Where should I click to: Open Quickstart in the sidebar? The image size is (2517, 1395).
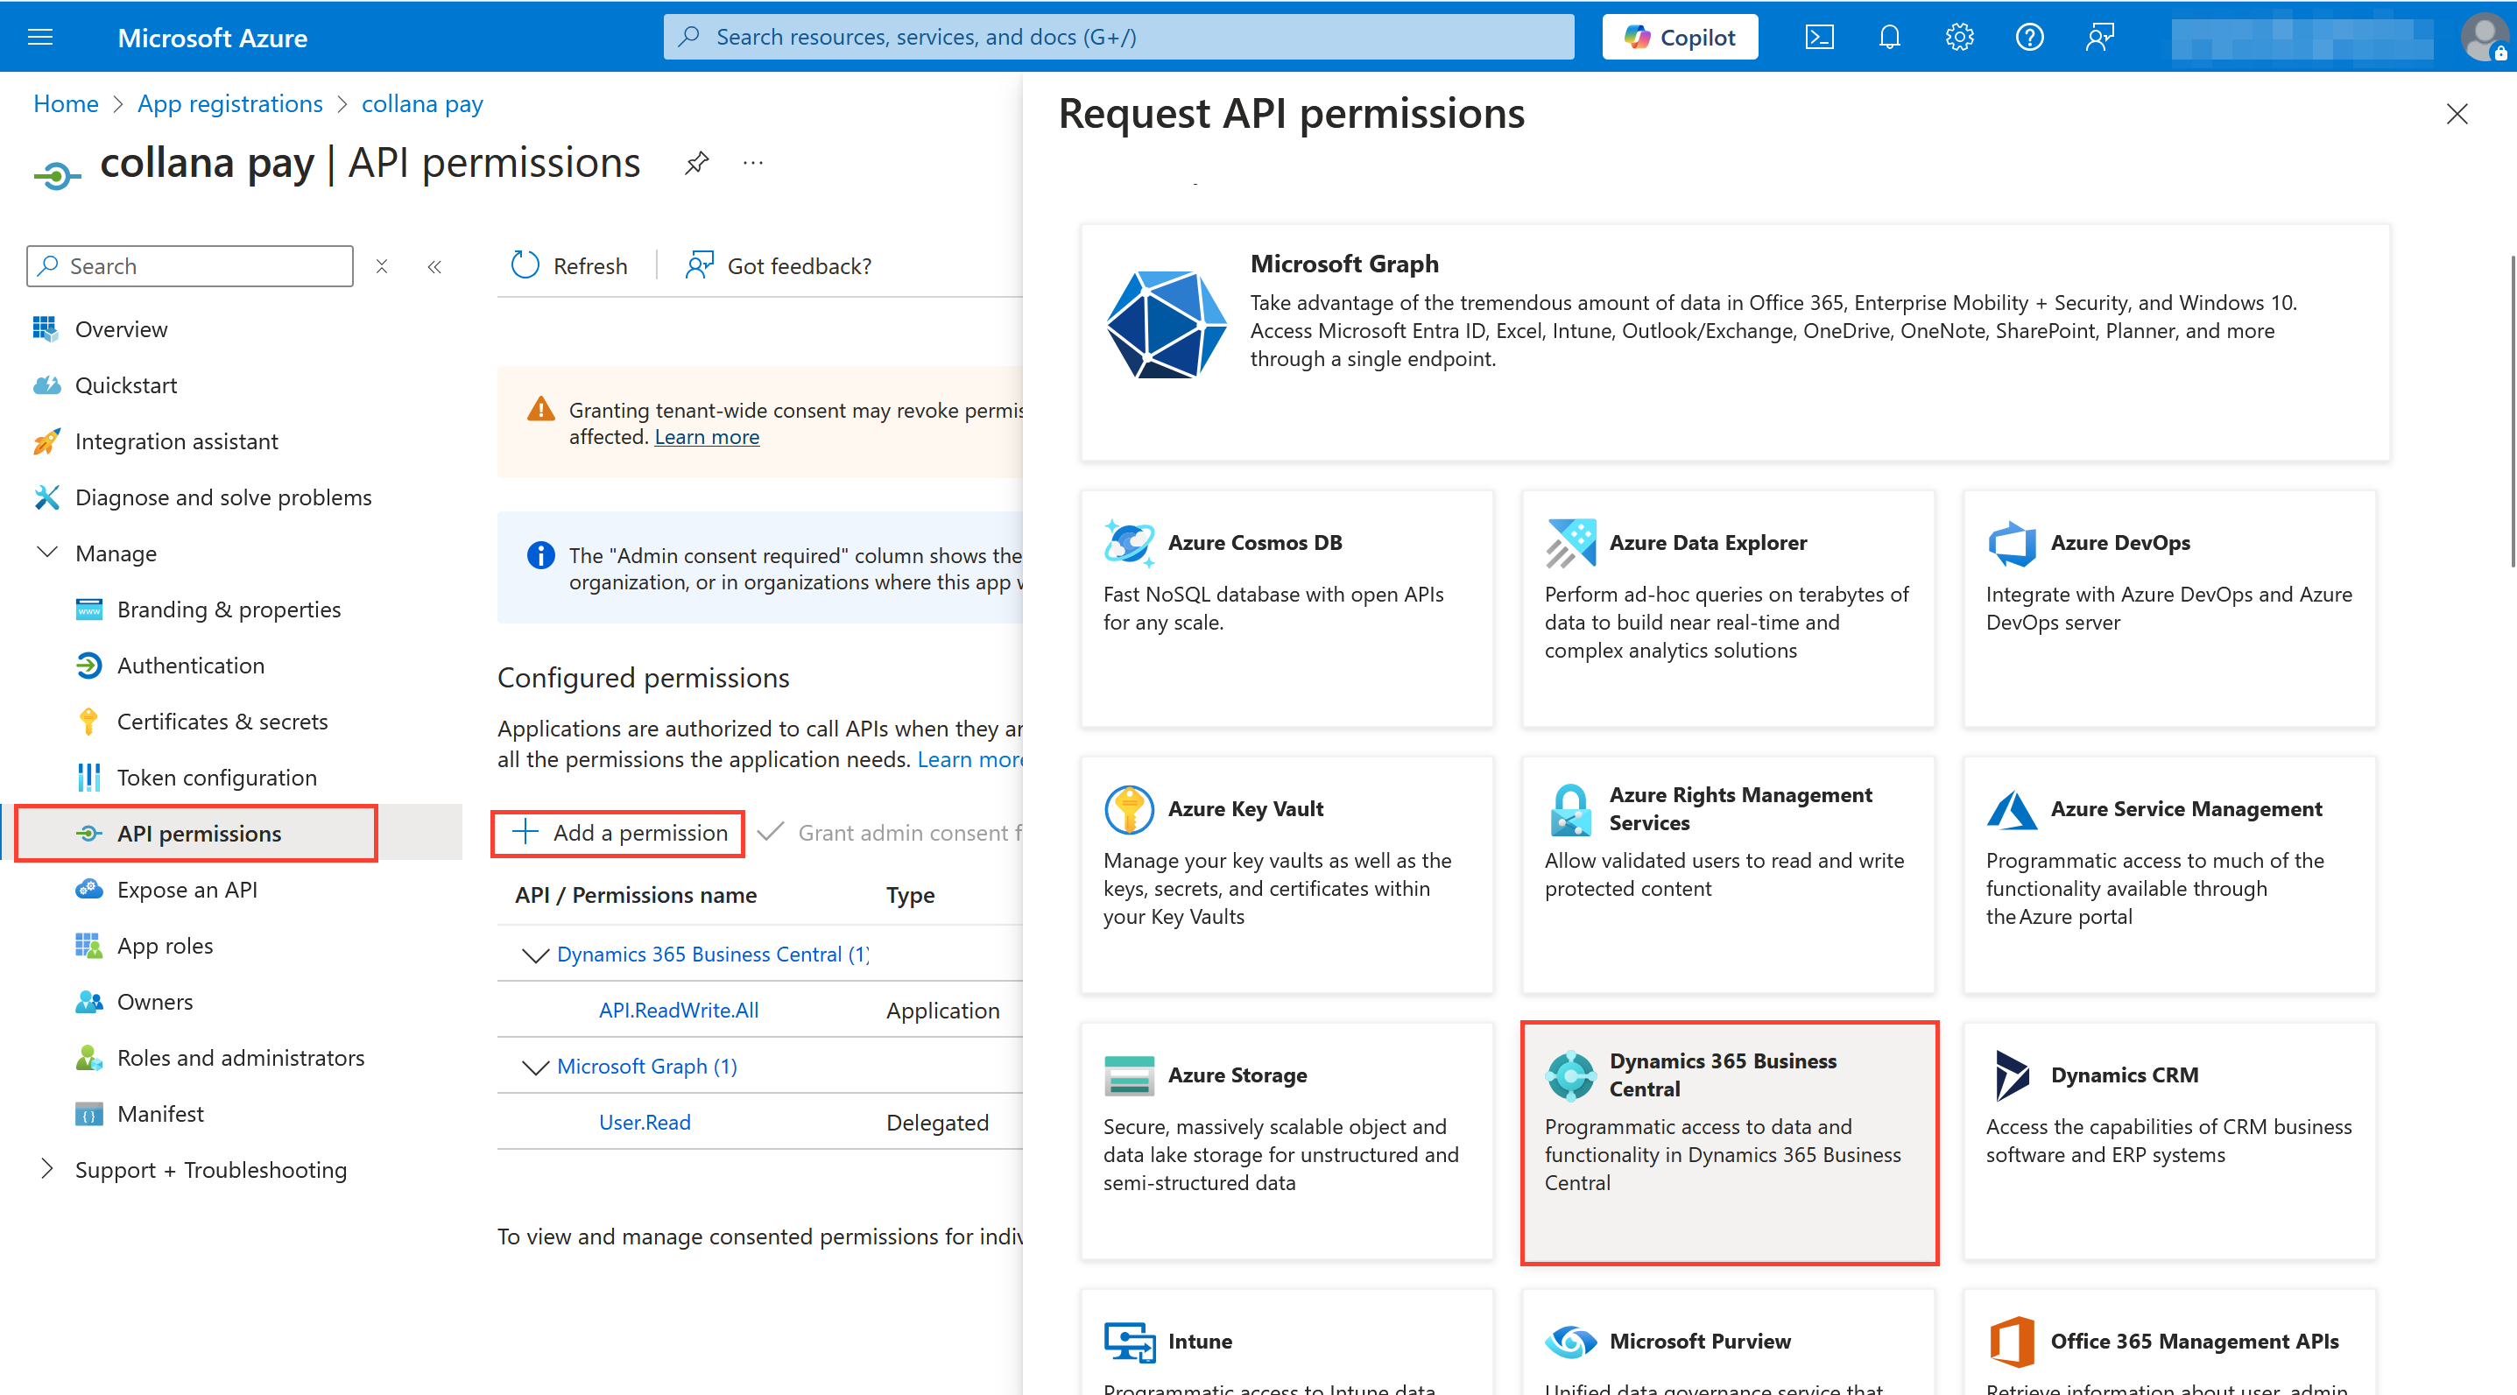pyautogui.click(x=126, y=385)
